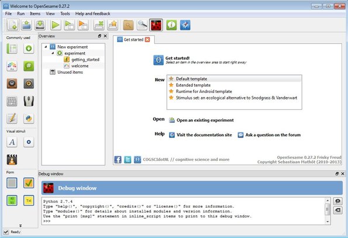Choose Runtime for Android template
This screenshot has height=238, width=348.
coord(234,91)
